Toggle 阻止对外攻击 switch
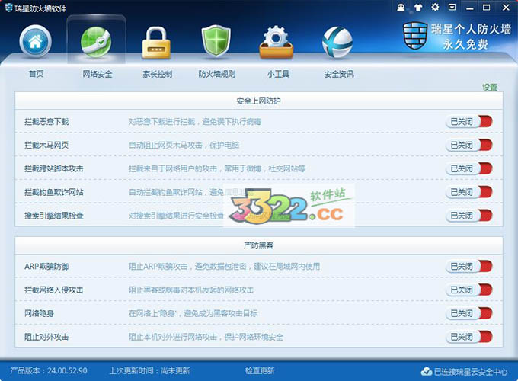This screenshot has height=381, width=518. point(469,337)
